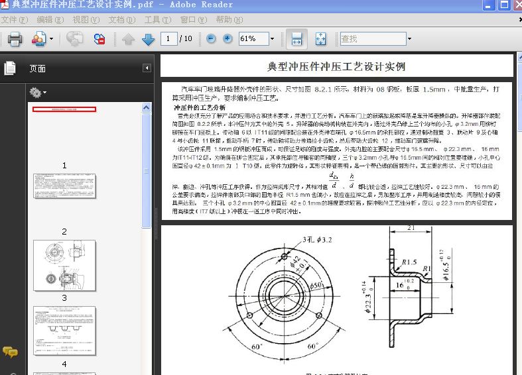The image size is (522, 375).
Task: Zoom in with the plus button
Action: click(228, 38)
